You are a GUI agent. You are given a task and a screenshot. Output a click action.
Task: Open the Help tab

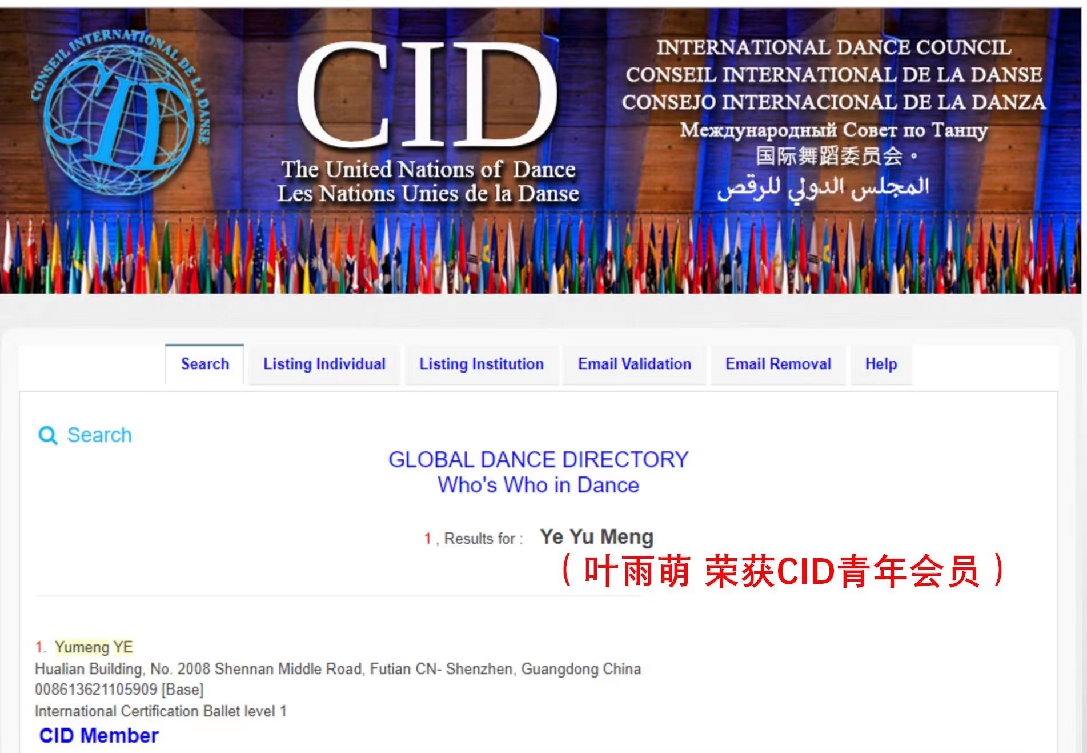(x=880, y=364)
